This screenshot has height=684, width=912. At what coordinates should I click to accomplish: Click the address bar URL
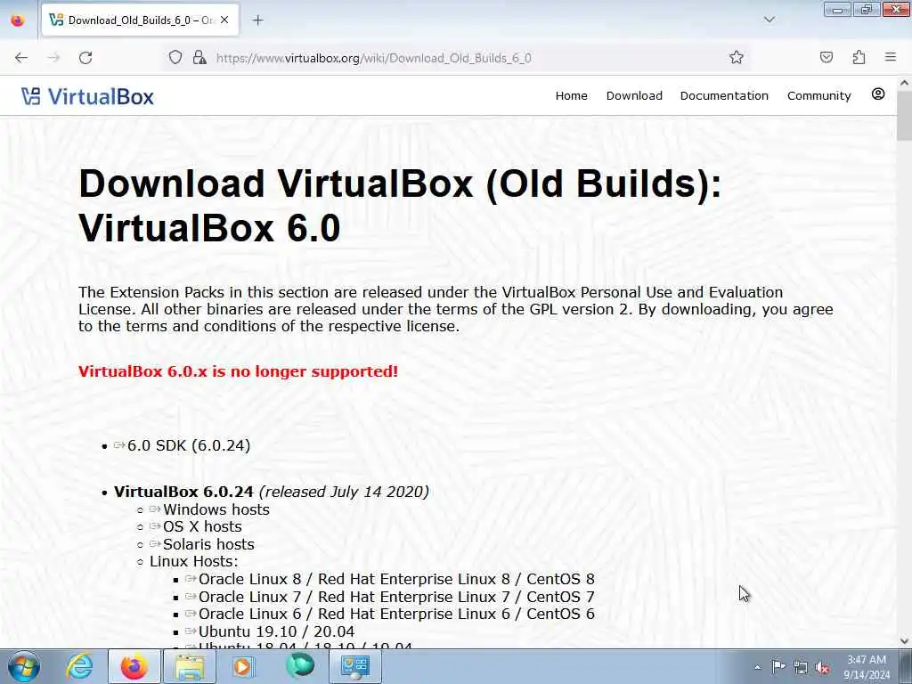tap(373, 58)
